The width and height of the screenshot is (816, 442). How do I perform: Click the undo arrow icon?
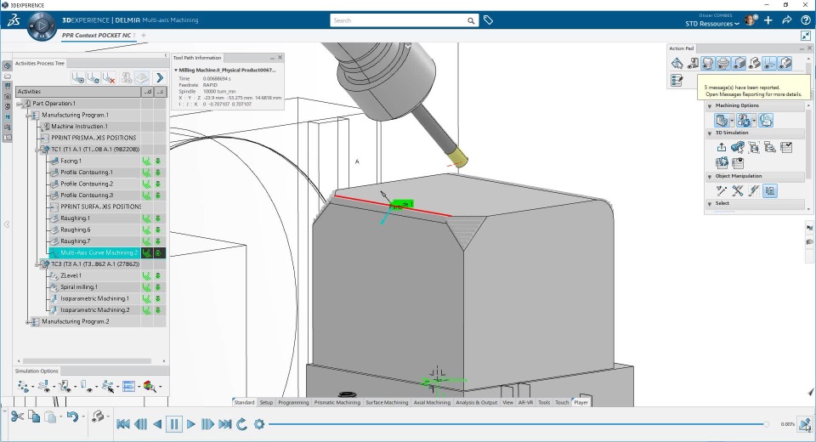73,416
